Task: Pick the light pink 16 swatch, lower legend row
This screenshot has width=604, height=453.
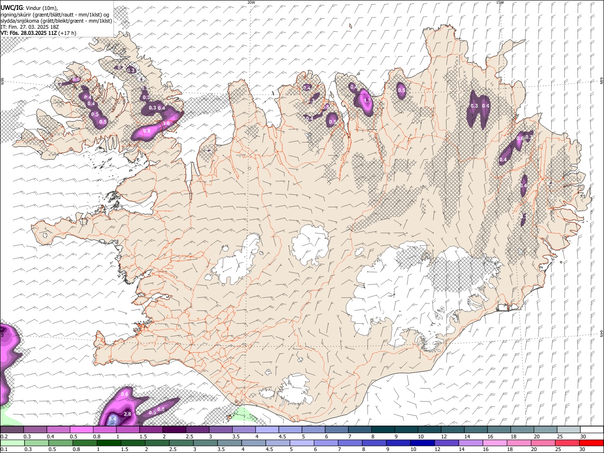Action: [x=495, y=443]
